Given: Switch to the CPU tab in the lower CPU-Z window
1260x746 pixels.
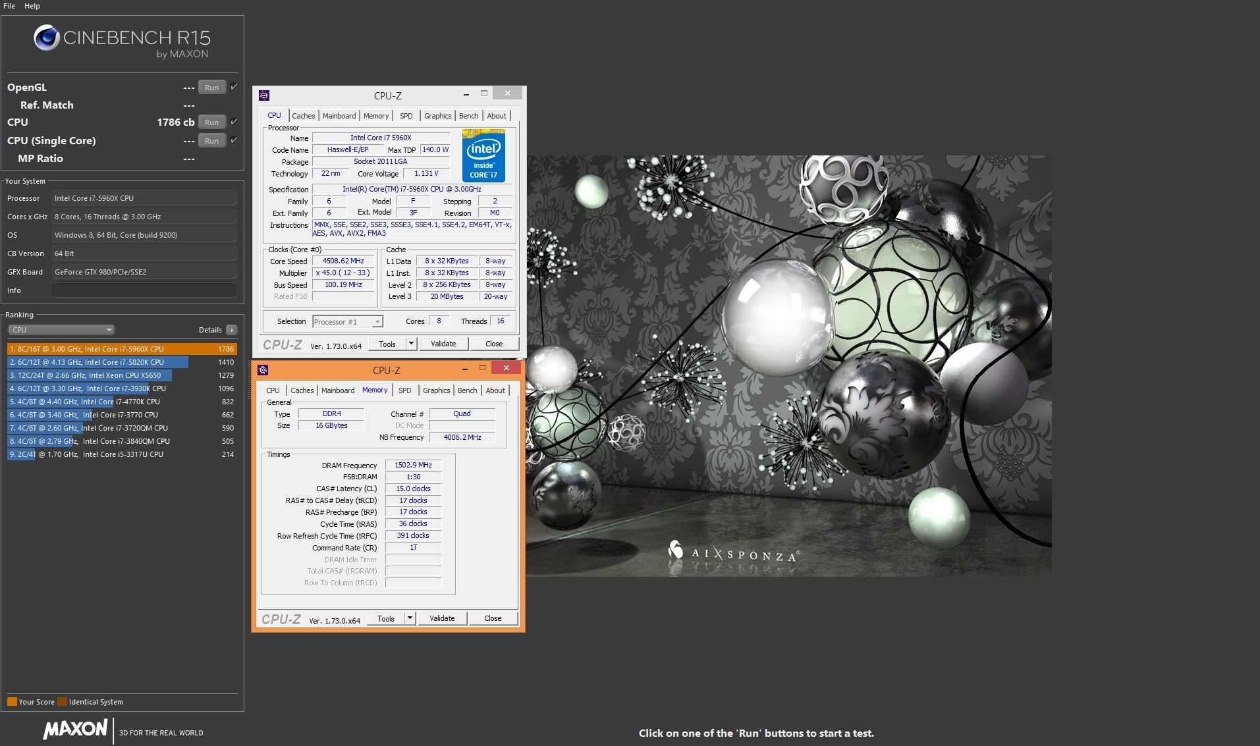Looking at the screenshot, I should tap(273, 390).
